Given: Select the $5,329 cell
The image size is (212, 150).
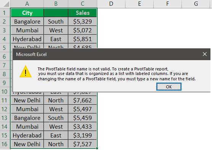Looking at the screenshot, I should pos(82,21).
